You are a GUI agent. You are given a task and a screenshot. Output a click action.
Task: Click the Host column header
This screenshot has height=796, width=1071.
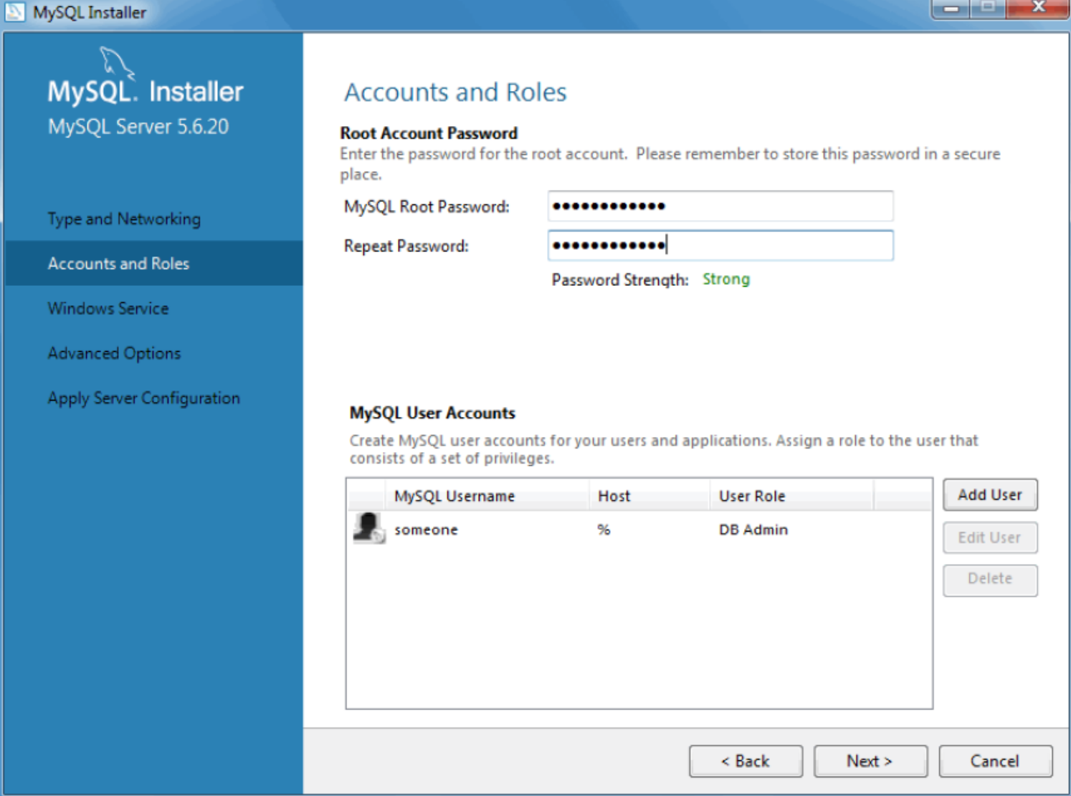tap(614, 495)
